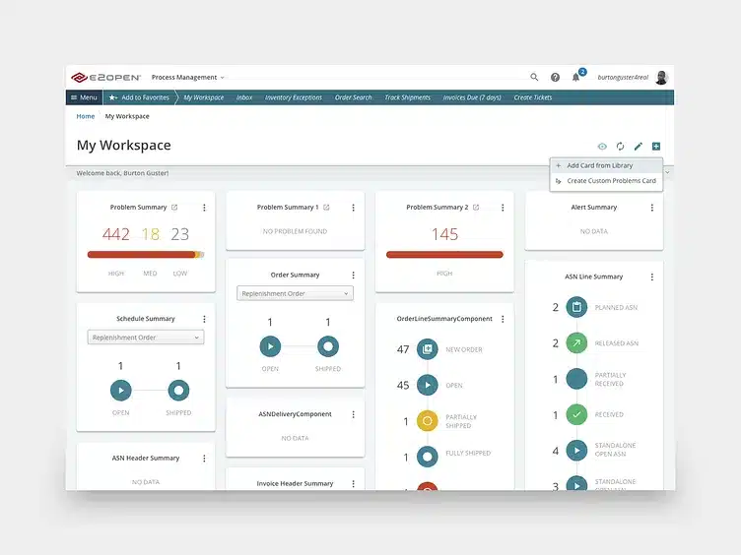The image size is (741, 555).
Task: Open the help question mark icon
Action: coord(556,78)
